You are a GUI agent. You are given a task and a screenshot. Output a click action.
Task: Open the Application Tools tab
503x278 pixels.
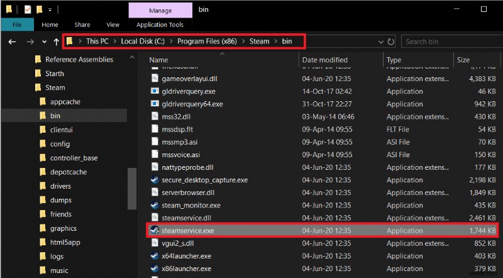click(x=160, y=25)
